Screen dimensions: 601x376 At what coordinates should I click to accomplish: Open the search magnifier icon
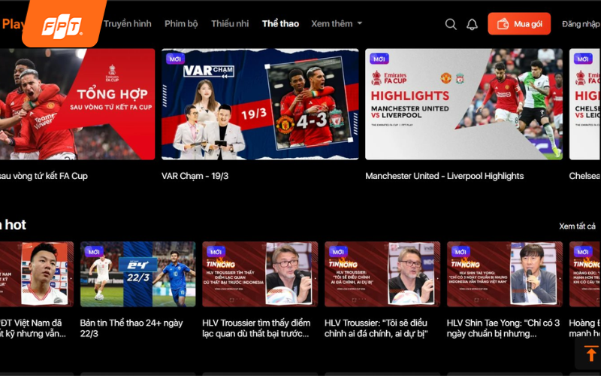click(451, 24)
